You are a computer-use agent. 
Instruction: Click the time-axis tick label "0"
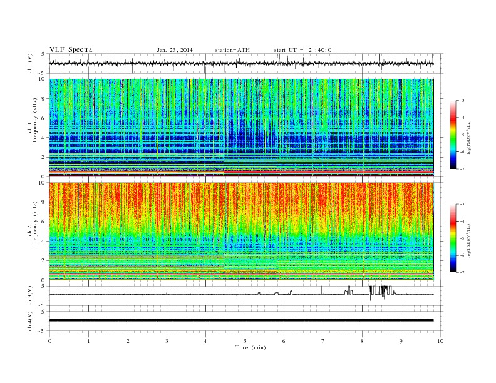click(x=49, y=341)
